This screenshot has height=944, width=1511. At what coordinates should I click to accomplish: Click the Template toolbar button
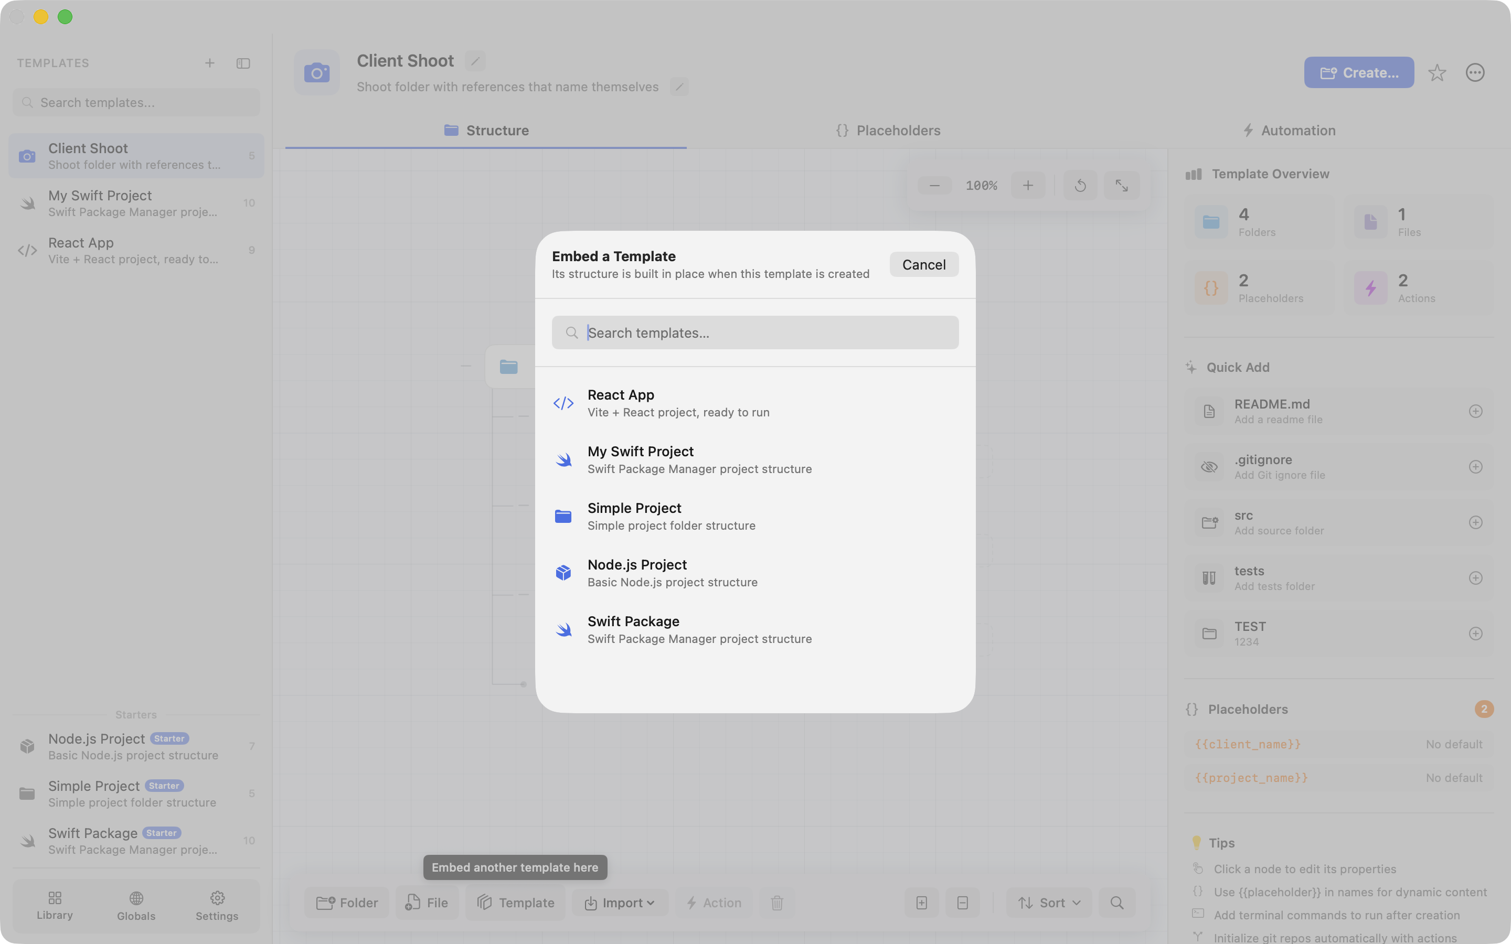tap(515, 903)
